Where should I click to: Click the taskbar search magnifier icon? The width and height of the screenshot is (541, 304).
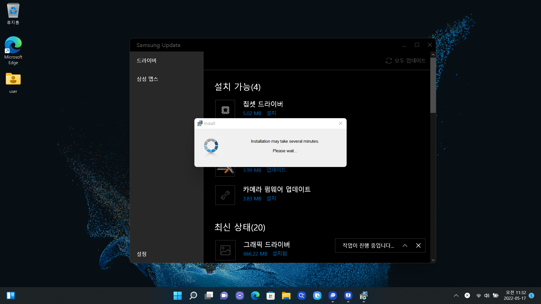(193, 296)
